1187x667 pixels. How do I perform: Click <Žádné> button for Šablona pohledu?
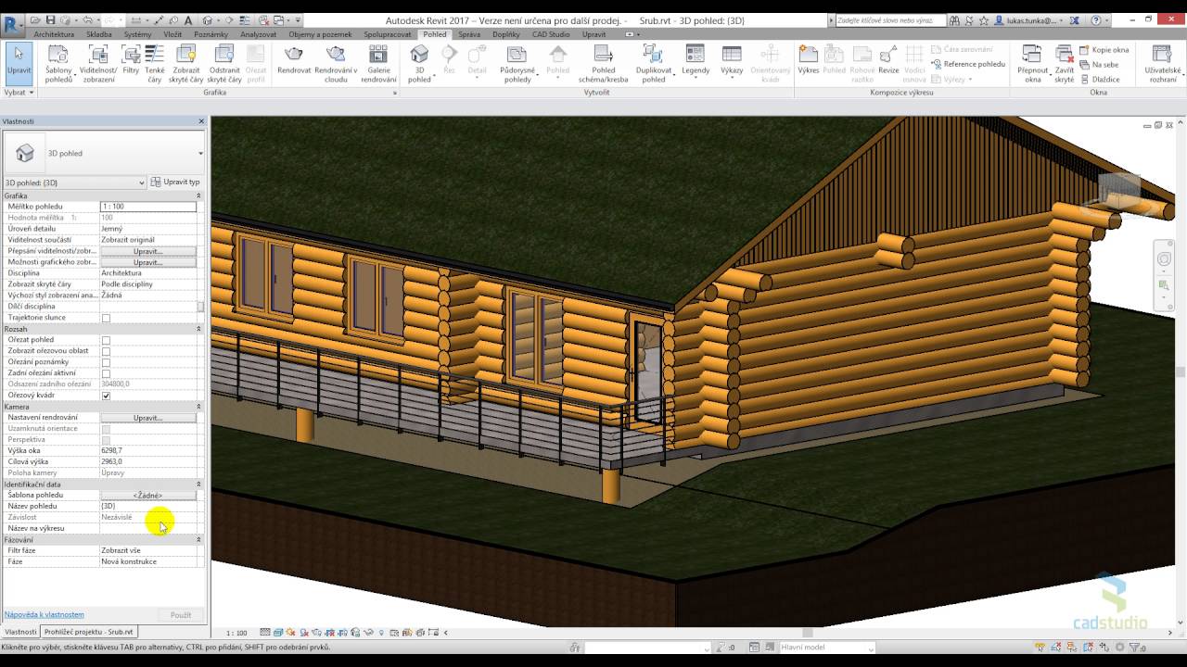pos(148,496)
